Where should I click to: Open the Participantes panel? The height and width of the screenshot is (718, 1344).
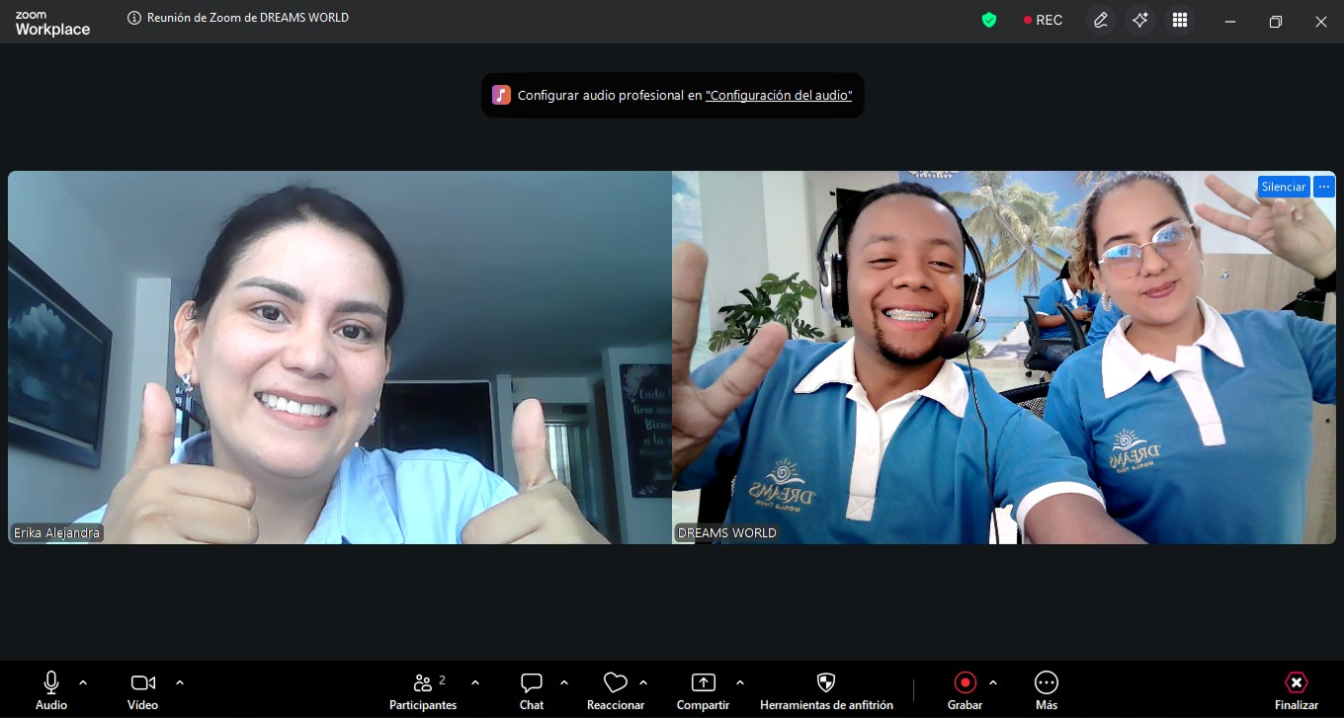(423, 690)
